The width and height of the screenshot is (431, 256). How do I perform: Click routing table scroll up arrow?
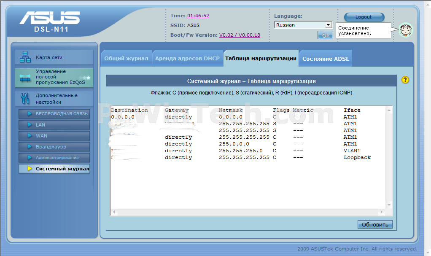[389, 110]
